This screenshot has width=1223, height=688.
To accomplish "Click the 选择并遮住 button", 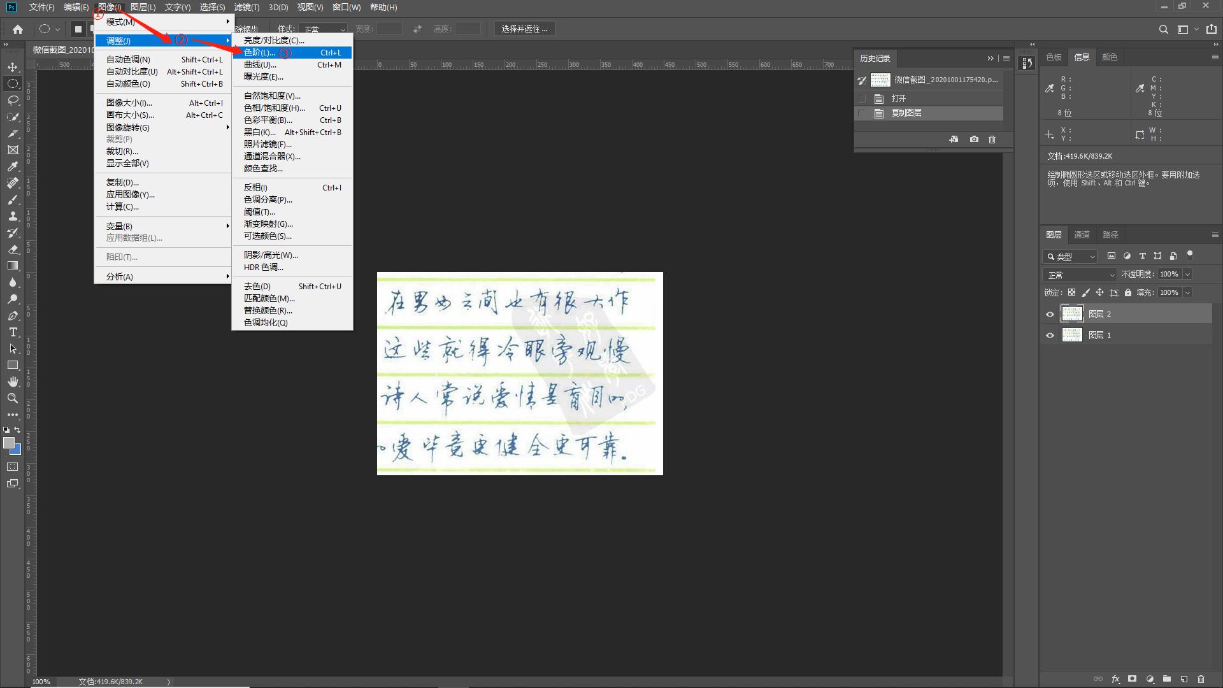I will click(524, 29).
